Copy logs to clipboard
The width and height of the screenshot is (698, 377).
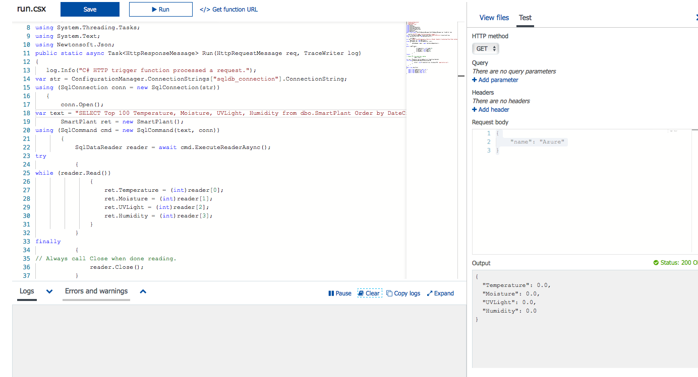pyautogui.click(x=403, y=293)
